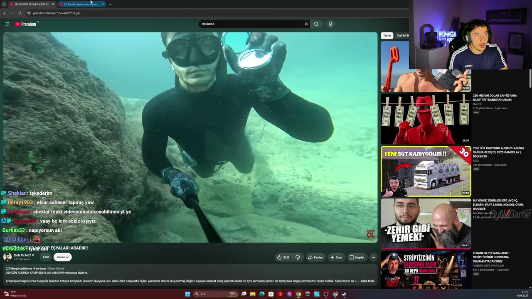Open the Yeni Süt Kamyonum thumbnail
Screen dimensions: 532x299
tap(426, 171)
